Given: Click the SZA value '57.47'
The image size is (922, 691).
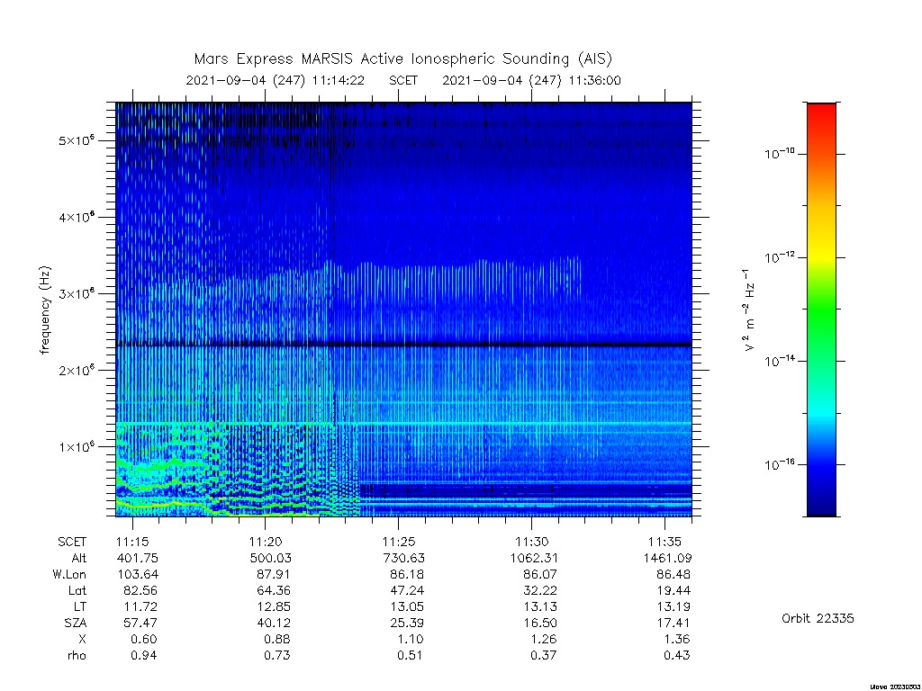Looking at the screenshot, I should pyautogui.click(x=140, y=623).
